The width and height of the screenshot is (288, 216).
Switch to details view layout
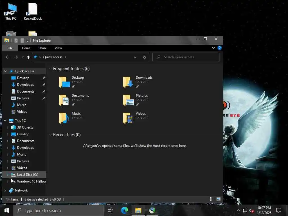[x=212, y=199]
